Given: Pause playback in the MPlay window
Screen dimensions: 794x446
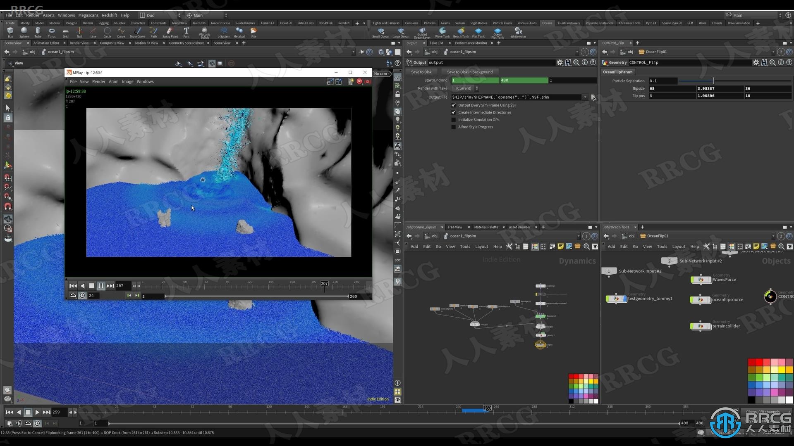Looking at the screenshot, I should tap(101, 286).
